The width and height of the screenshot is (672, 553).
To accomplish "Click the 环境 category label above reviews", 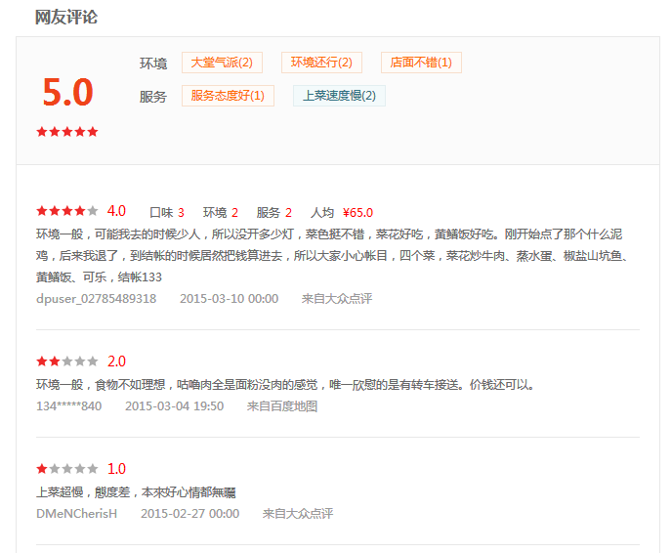I will [153, 64].
